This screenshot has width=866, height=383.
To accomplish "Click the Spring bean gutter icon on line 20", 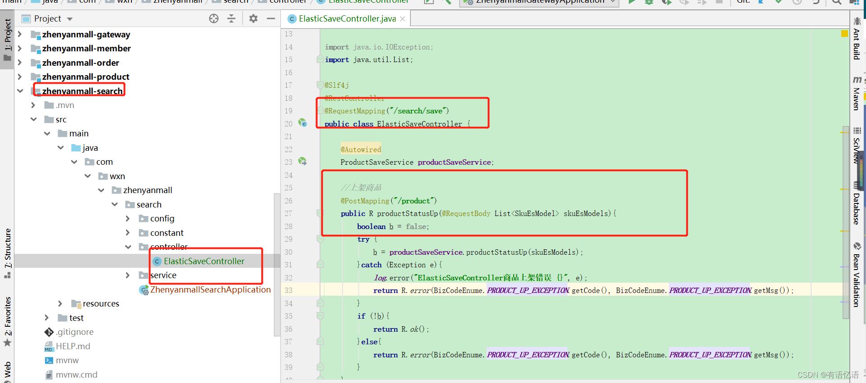I will (x=303, y=123).
